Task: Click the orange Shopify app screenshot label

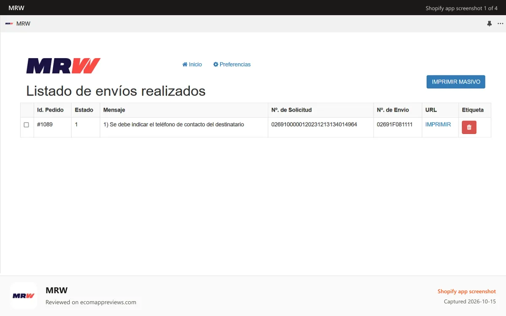Action: pos(467,292)
